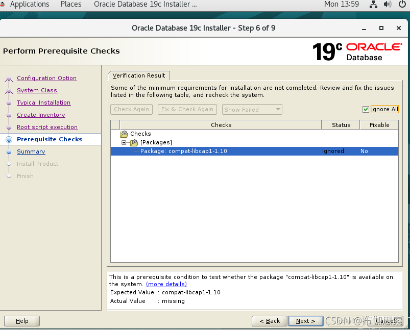Select Package: compat-libcap1-1.10 row
Screen dimensions: 410x330
pyautogui.click(x=254, y=151)
